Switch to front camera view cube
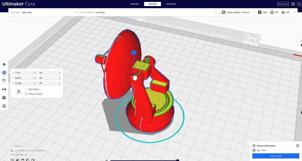 point(17,160)
